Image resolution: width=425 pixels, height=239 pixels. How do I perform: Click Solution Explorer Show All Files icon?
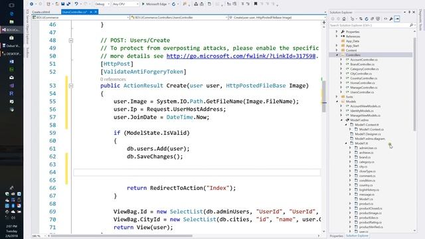pyautogui.click(x=378, y=19)
